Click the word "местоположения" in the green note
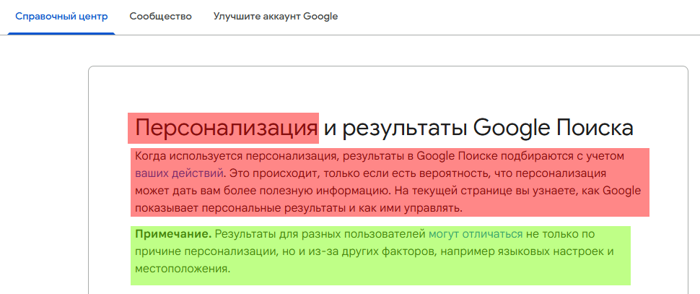The height and width of the screenshot is (294, 700). [x=183, y=269]
